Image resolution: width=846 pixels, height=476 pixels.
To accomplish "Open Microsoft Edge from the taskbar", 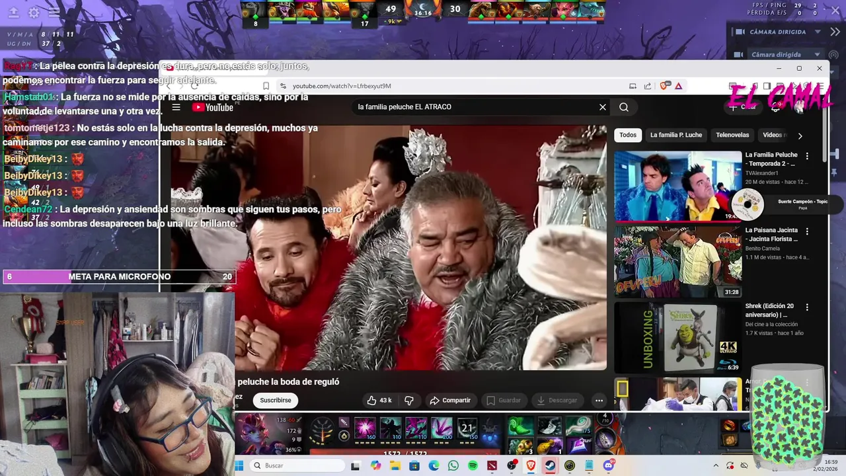I will [434, 465].
